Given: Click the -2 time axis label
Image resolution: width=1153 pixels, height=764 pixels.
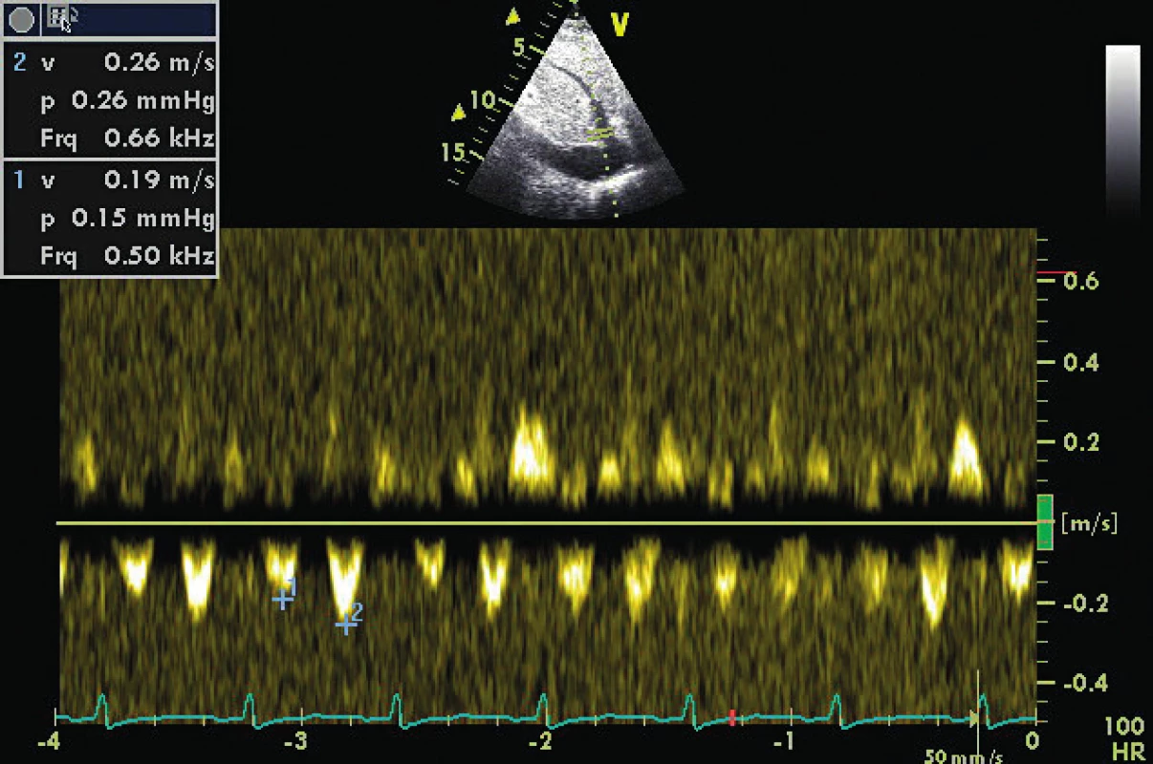Looking at the screenshot, I should click(540, 741).
